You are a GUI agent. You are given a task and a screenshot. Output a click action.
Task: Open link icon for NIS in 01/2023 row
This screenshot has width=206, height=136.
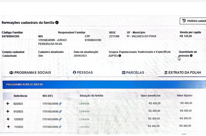click(60, 111)
